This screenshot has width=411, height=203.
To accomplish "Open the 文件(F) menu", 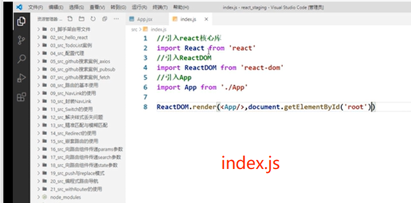I will click(36, 7).
